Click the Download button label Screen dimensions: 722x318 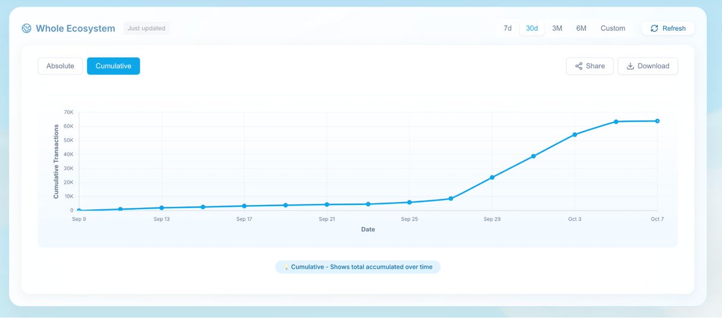click(653, 66)
